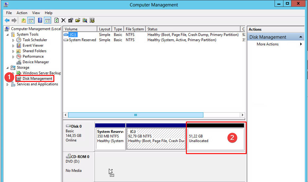Click the black X Delete toolbar icon
The height and width of the screenshot is (182, 308).
[63, 20]
